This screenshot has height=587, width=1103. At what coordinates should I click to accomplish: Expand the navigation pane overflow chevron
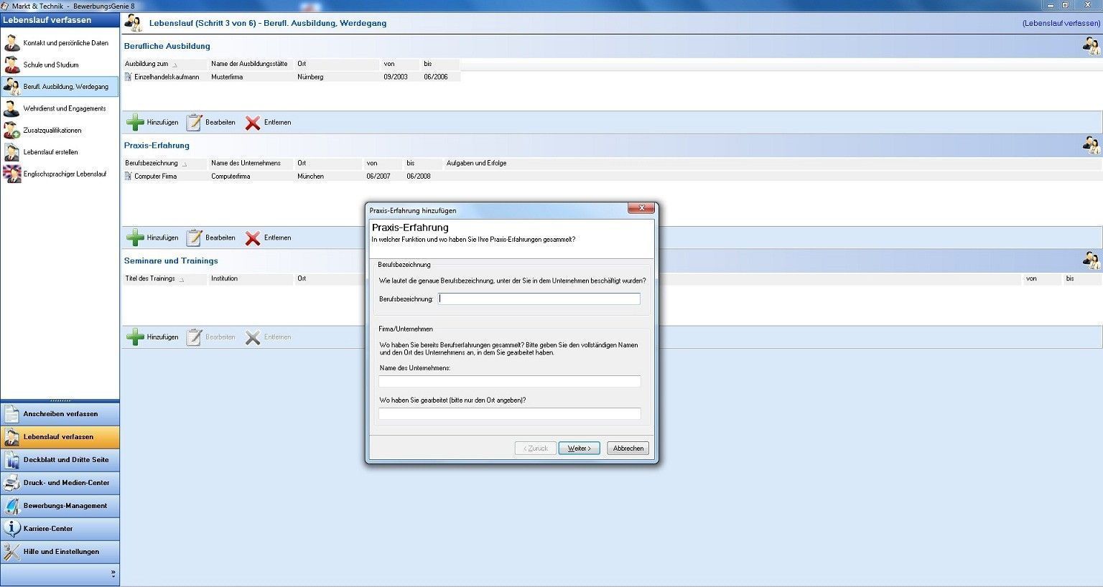pyautogui.click(x=113, y=573)
